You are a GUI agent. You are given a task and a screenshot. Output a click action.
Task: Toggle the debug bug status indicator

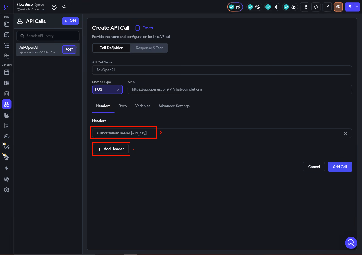pos(290,7)
